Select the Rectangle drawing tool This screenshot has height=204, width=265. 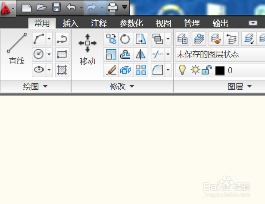tap(62, 54)
